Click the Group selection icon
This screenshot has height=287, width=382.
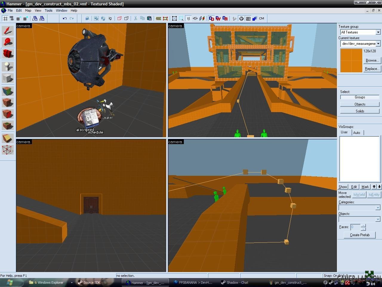pos(96,19)
